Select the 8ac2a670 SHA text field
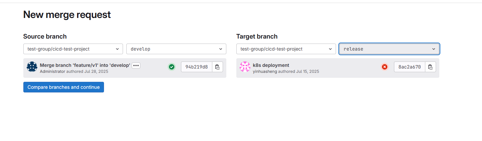The image size is (482, 141). pyautogui.click(x=410, y=67)
